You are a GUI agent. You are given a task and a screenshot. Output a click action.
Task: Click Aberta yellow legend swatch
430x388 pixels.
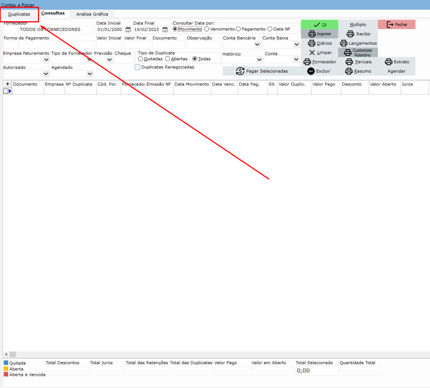pyautogui.click(x=6, y=369)
